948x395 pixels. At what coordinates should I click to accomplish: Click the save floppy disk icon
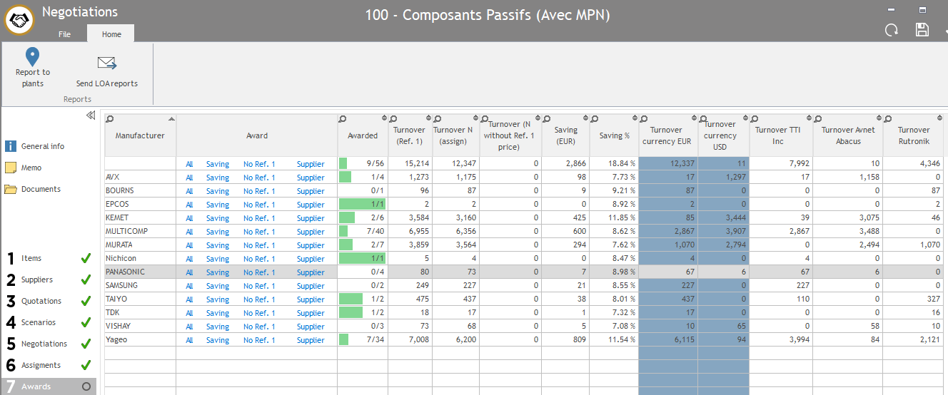(x=922, y=29)
